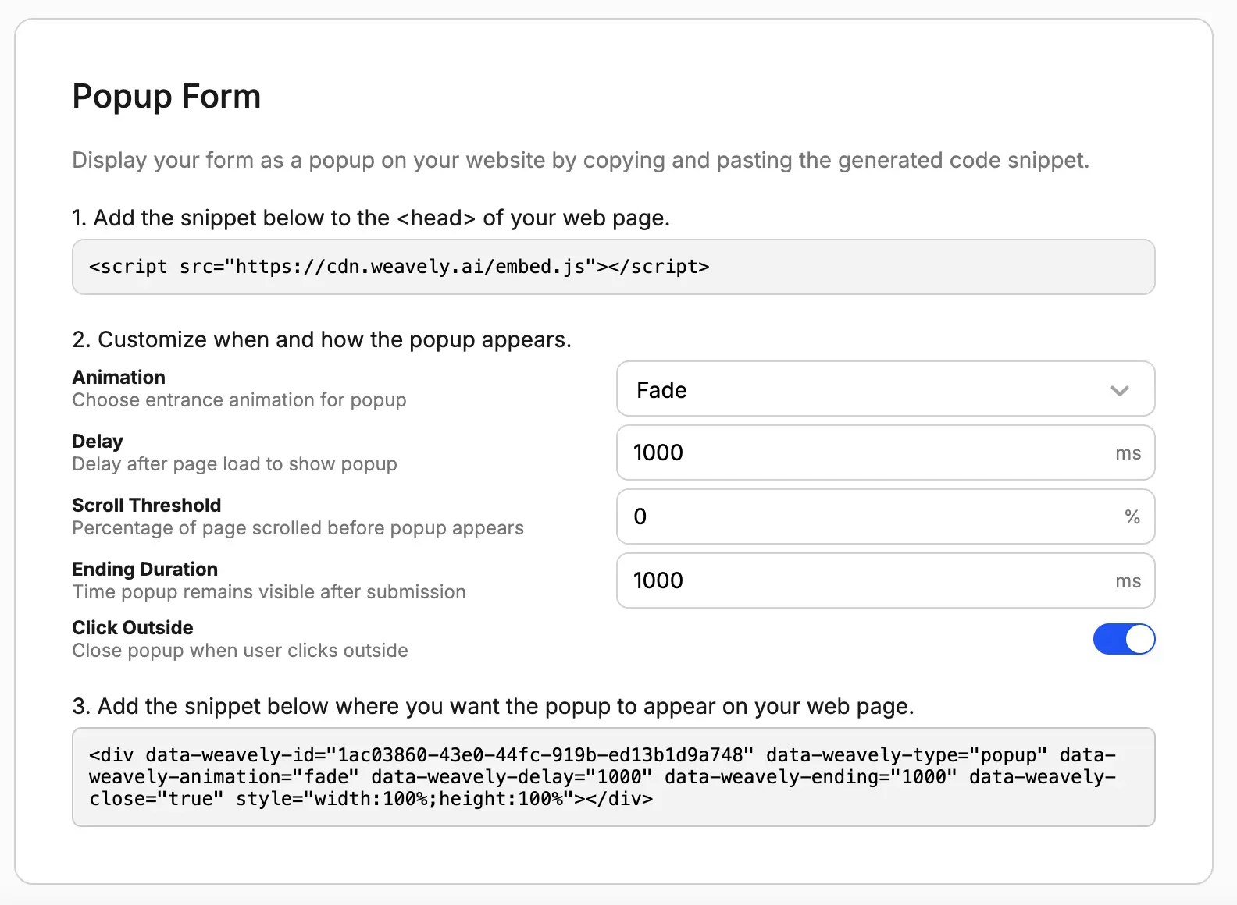This screenshot has width=1237, height=905.
Task: Focus the Scroll Threshold percentage field
Action: (886, 516)
